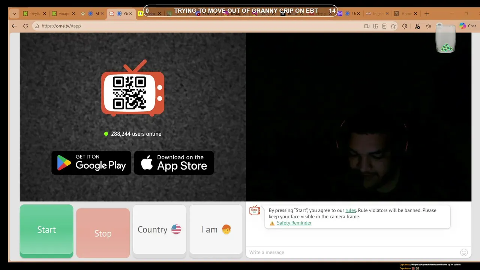Open the media control music icon
Screen dimensions: 480x270
click(x=417, y=26)
